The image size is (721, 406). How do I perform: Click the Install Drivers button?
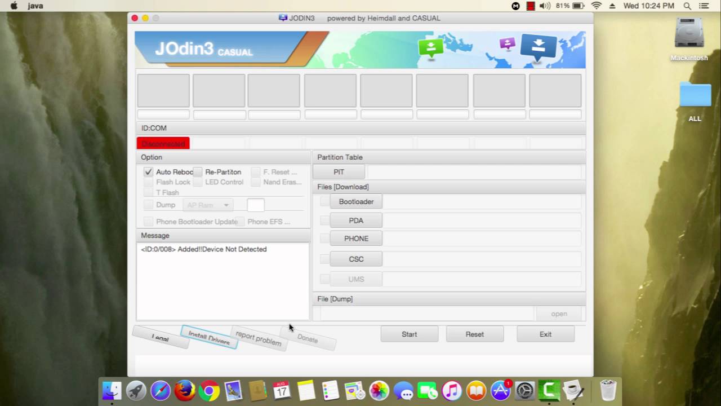pos(209,338)
